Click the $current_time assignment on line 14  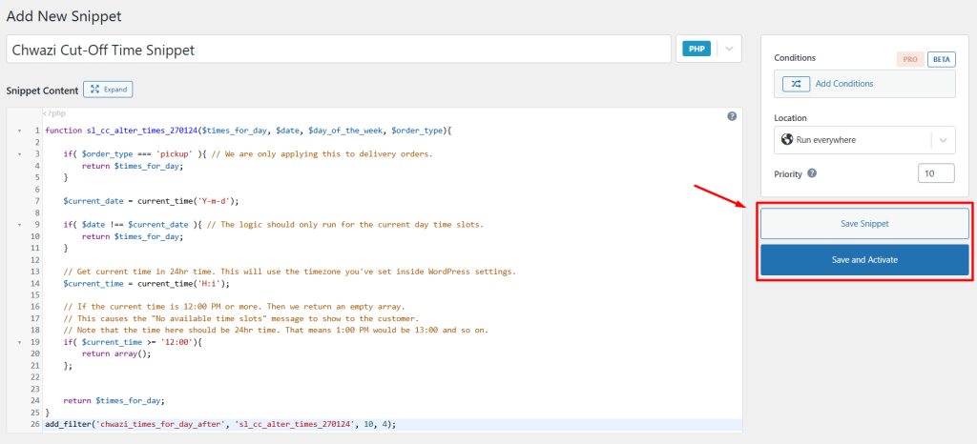pyautogui.click(x=146, y=284)
